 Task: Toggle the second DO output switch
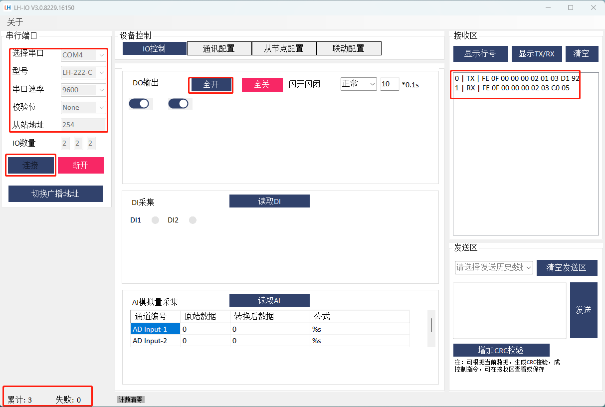click(179, 104)
